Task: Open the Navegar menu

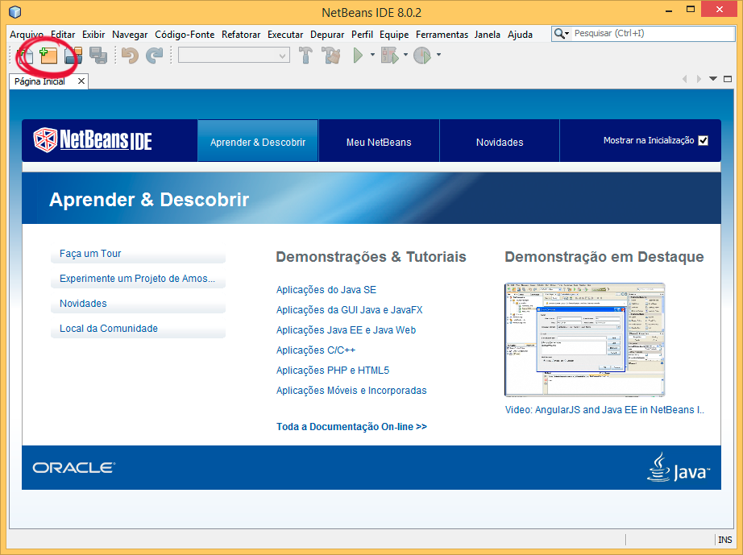Action: pyautogui.click(x=130, y=35)
